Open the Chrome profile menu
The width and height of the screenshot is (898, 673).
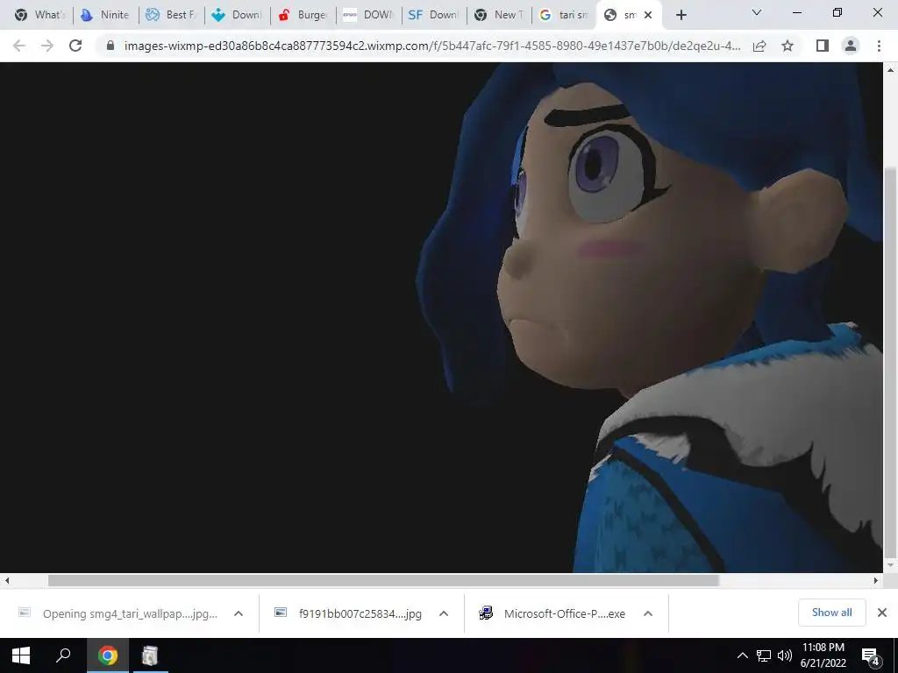[x=851, y=46]
